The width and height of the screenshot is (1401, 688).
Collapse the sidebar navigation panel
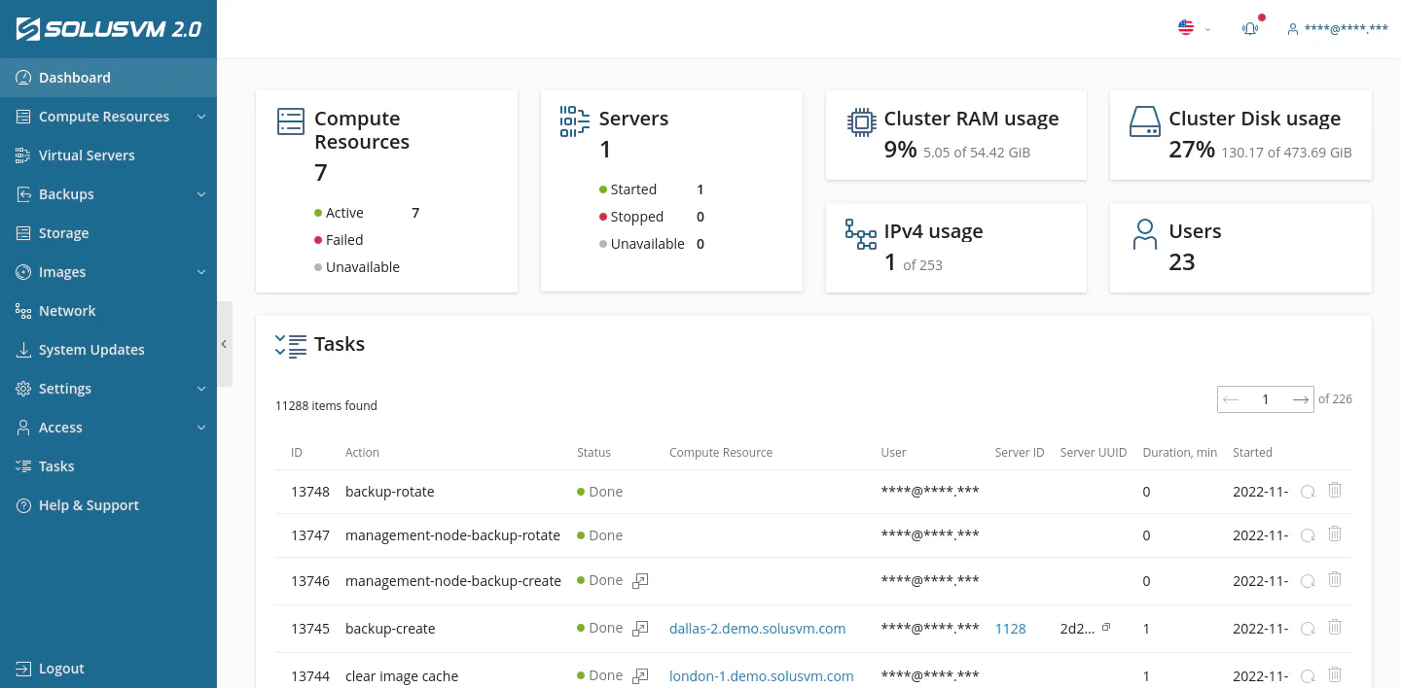(x=224, y=344)
